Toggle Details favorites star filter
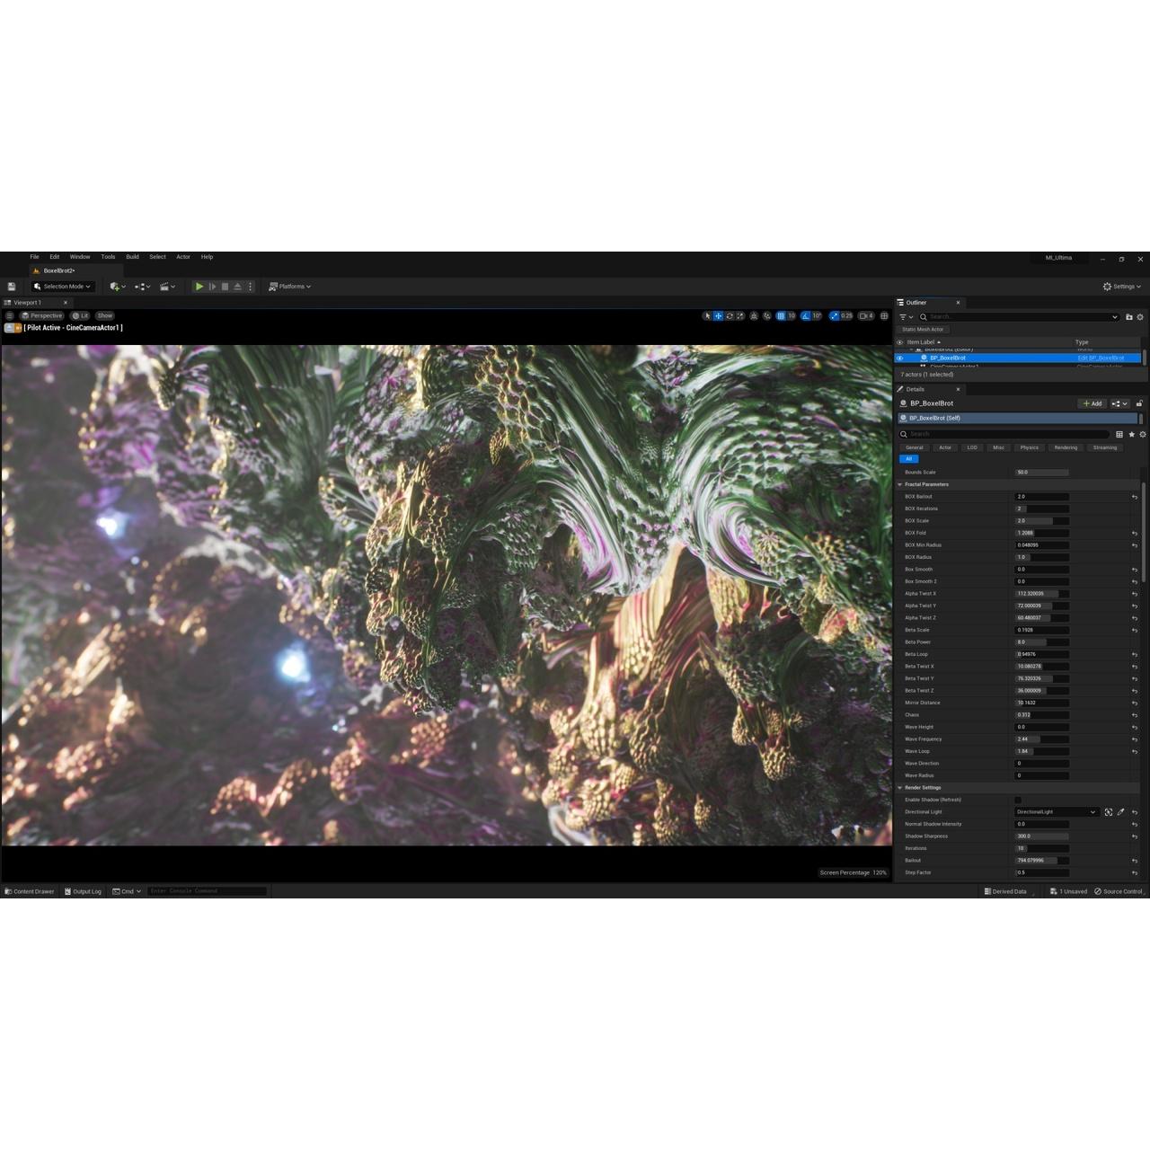The width and height of the screenshot is (1150, 1150). click(x=1131, y=435)
